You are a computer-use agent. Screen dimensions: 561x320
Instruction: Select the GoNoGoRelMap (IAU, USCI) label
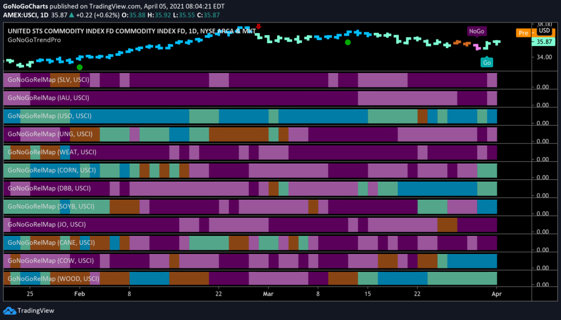point(48,98)
